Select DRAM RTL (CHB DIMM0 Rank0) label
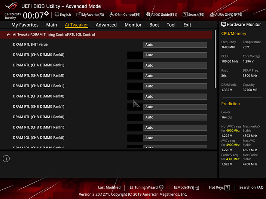 point(39,96)
